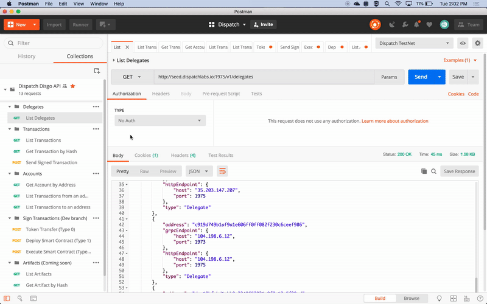
Task: Collapse the Delegates folder
Action: click(x=10, y=107)
